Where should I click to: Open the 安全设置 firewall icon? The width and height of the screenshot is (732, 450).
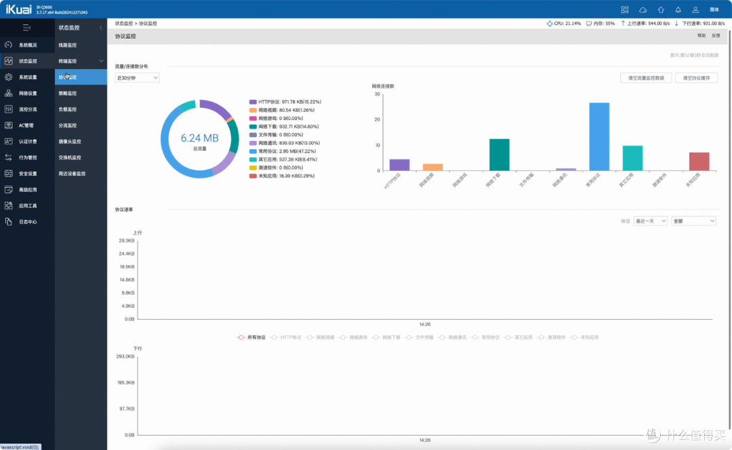click(8, 173)
